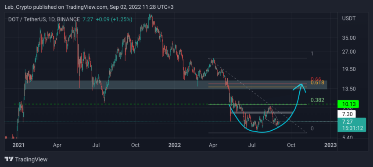The image size is (373, 167).
Task: Click the 0.618 Fibonacci level label
Action: tap(317, 83)
